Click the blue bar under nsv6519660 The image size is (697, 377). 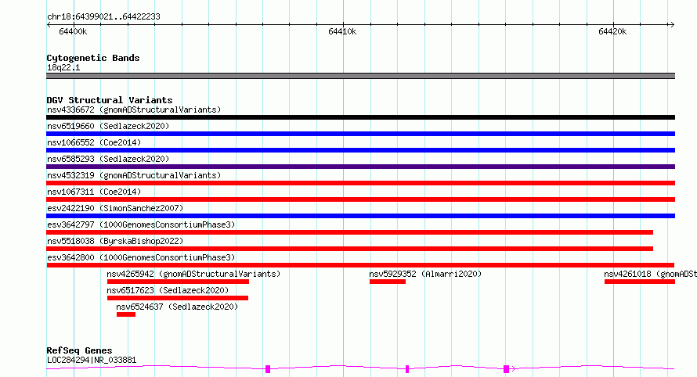360,134
